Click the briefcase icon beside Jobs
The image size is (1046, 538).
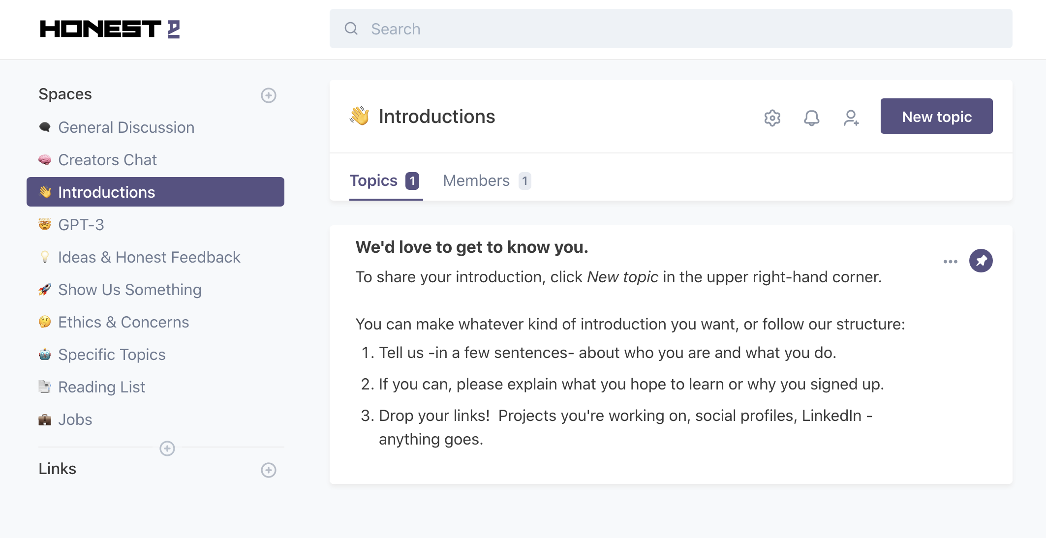pos(45,419)
